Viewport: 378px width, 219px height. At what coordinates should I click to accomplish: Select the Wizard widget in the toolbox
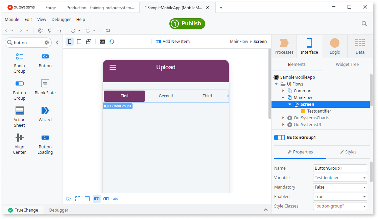coord(45,115)
